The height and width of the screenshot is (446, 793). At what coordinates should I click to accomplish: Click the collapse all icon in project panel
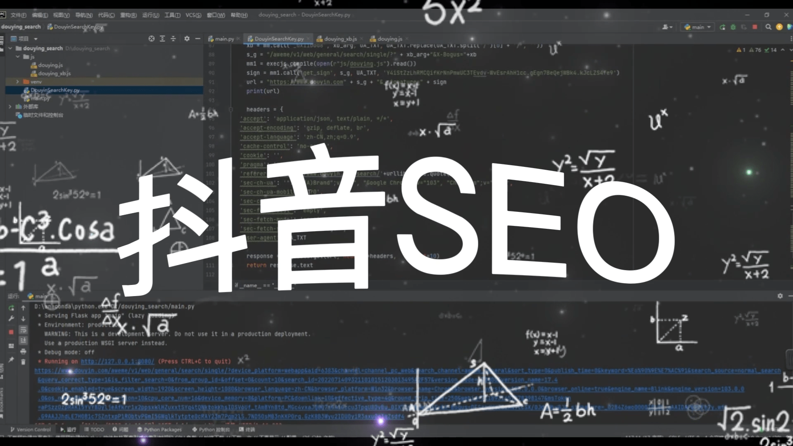[x=173, y=38]
